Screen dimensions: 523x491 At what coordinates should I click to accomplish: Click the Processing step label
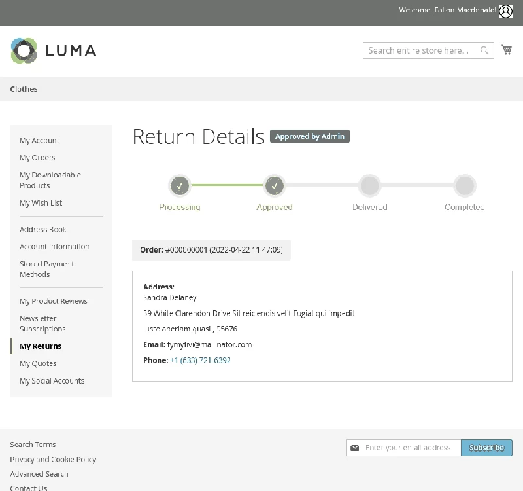click(x=179, y=207)
